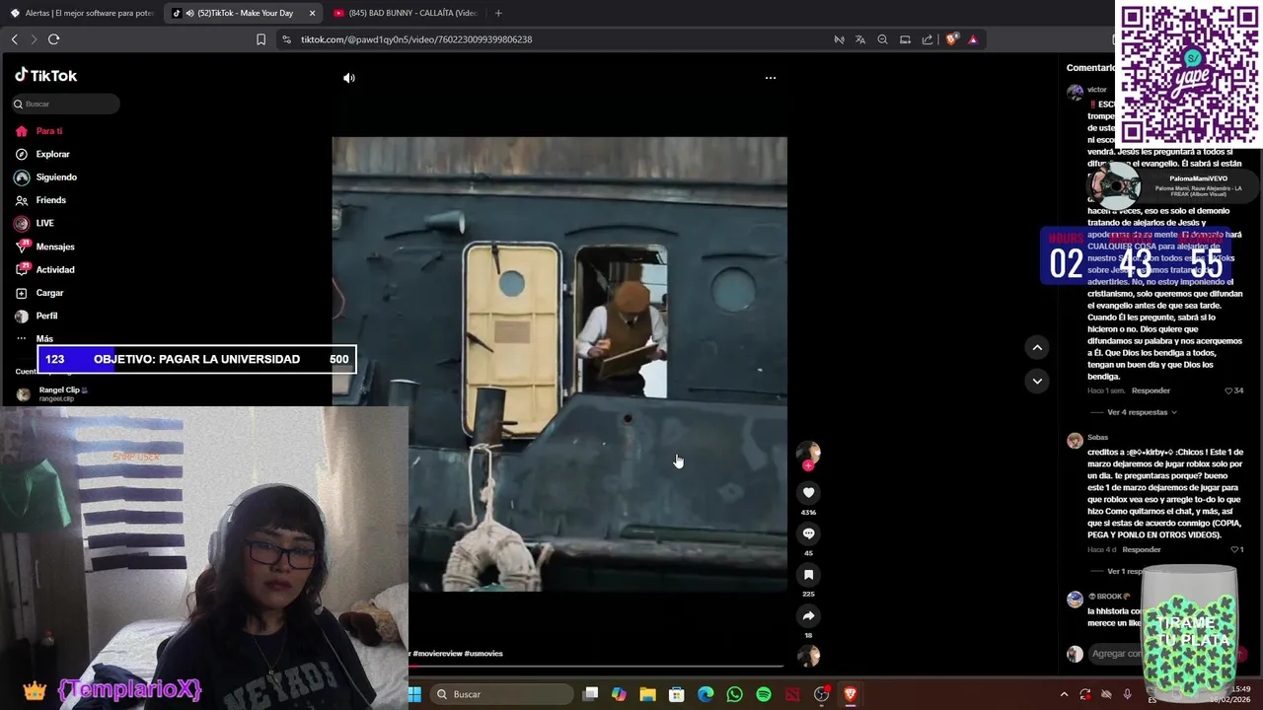Like victor's comment heart
Viewport: 1263px width, 710px height.
click(1228, 390)
